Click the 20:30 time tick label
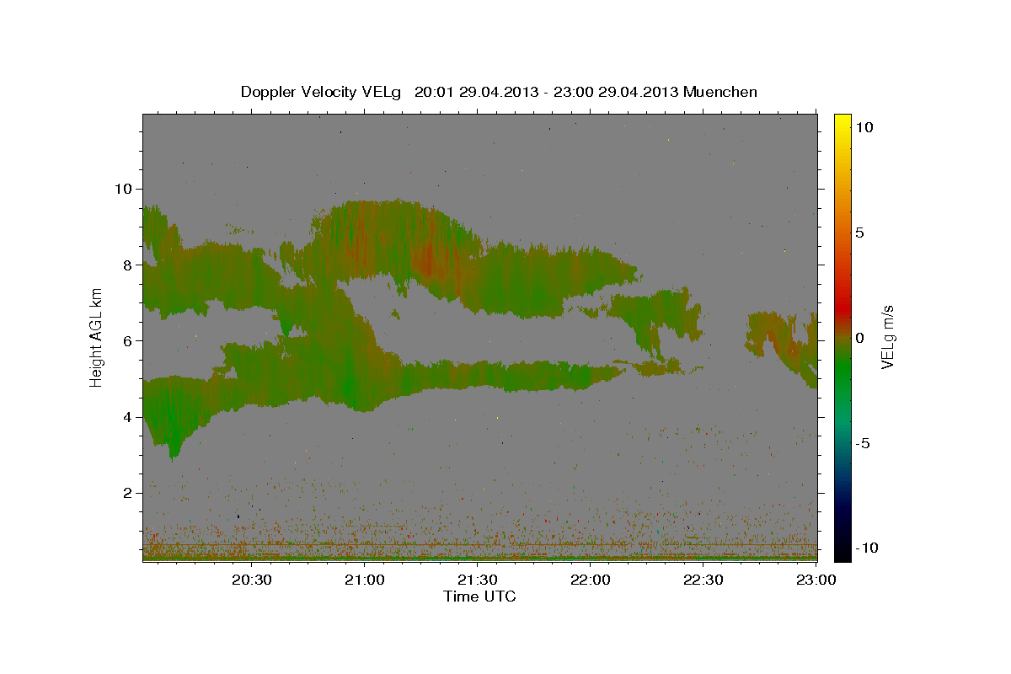The width and height of the screenshot is (1011, 674). point(252,580)
